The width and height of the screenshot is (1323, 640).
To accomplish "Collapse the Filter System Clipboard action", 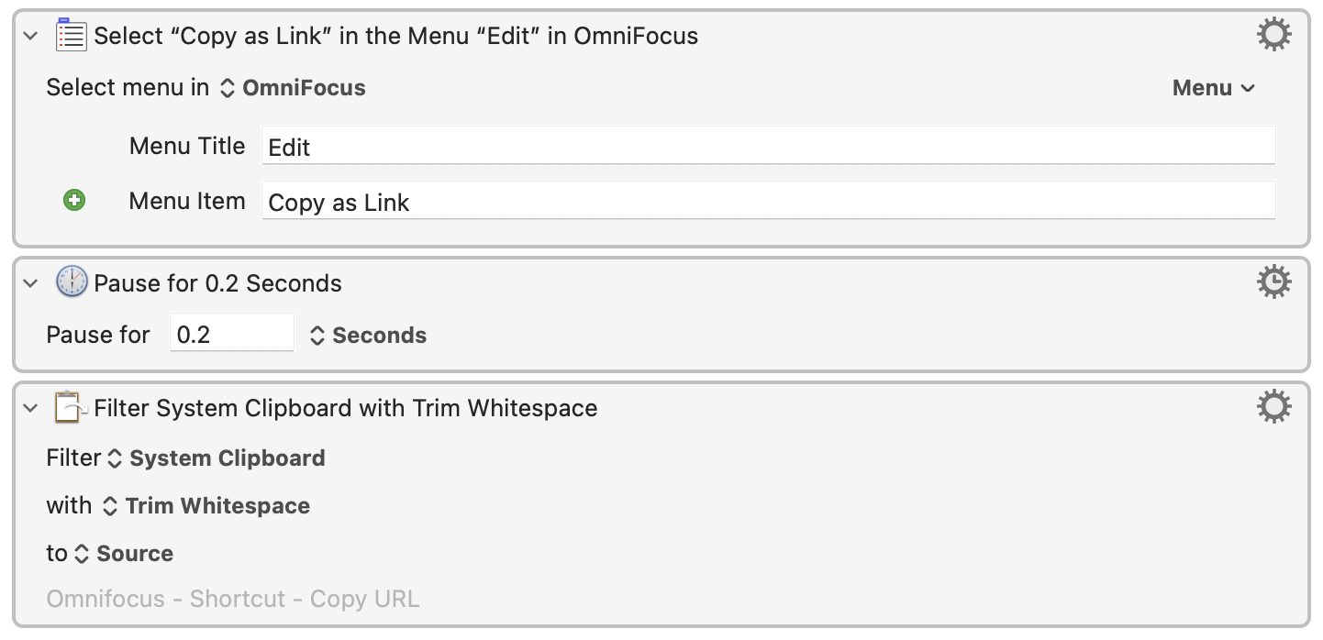I will click(x=31, y=408).
